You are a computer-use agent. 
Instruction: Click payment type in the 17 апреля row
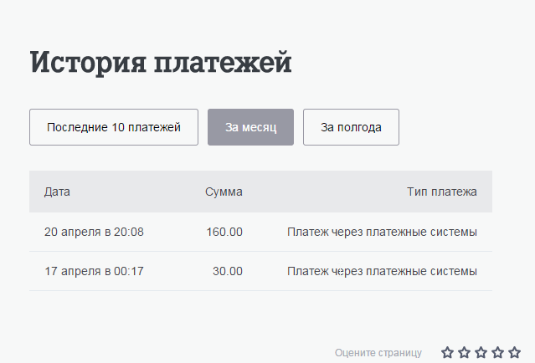tap(382, 271)
